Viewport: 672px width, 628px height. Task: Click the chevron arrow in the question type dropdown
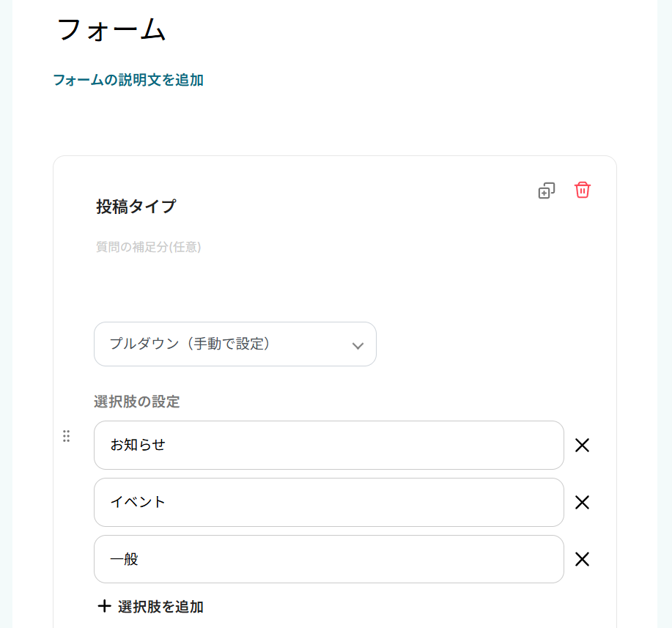[358, 345]
